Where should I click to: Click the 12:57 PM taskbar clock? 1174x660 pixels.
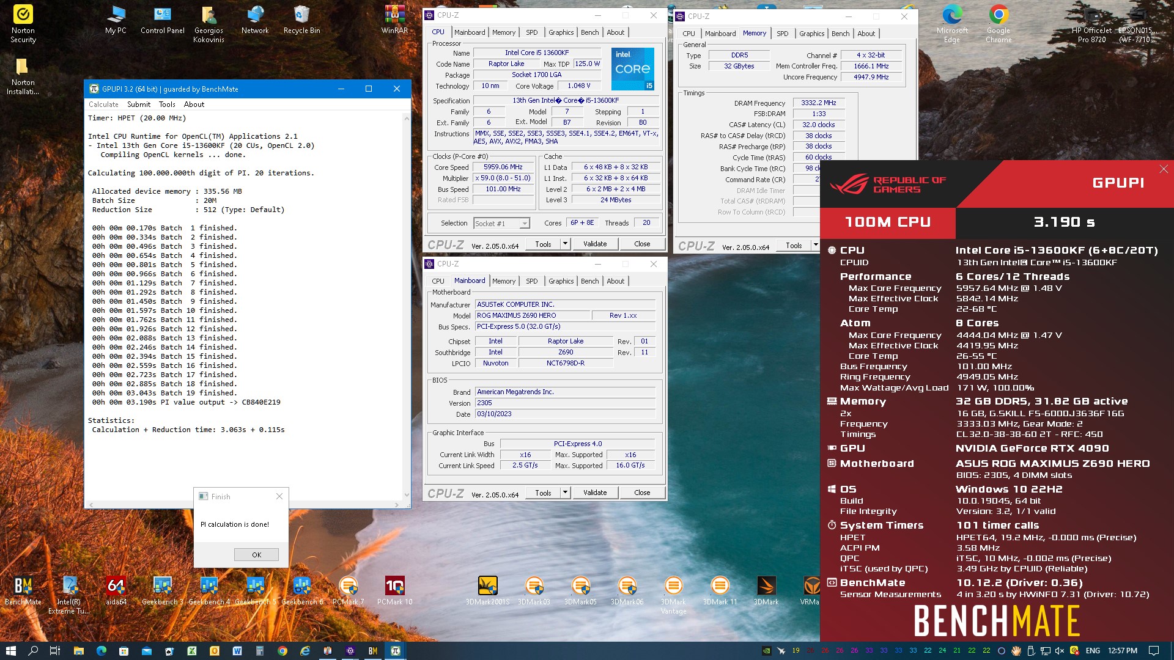pyautogui.click(x=1122, y=651)
